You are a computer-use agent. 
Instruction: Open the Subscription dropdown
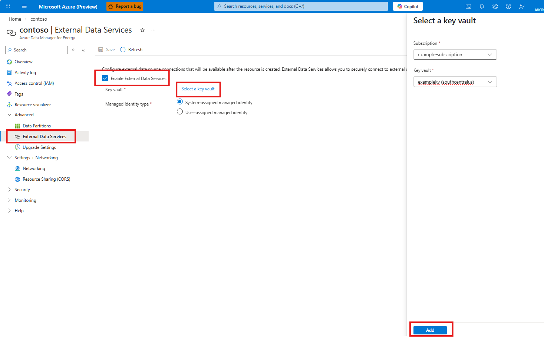pyautogui.click(x=455, y=54)
